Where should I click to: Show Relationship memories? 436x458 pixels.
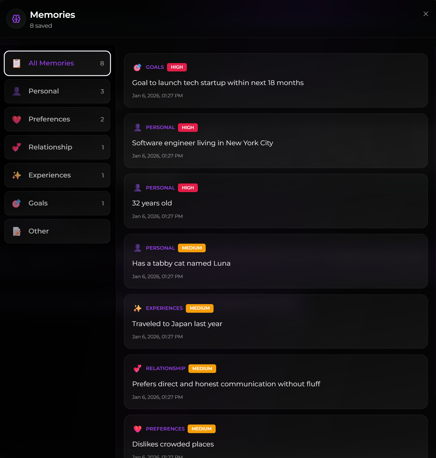click(x=57, y=147)
